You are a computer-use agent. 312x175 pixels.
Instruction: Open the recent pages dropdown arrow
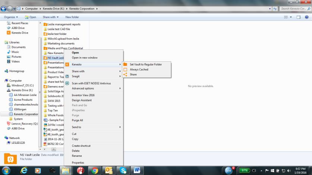coord(14,9)
